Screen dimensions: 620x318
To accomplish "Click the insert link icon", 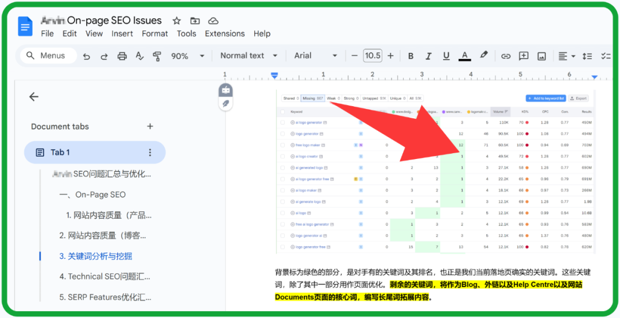I will (x=506, y=56).
